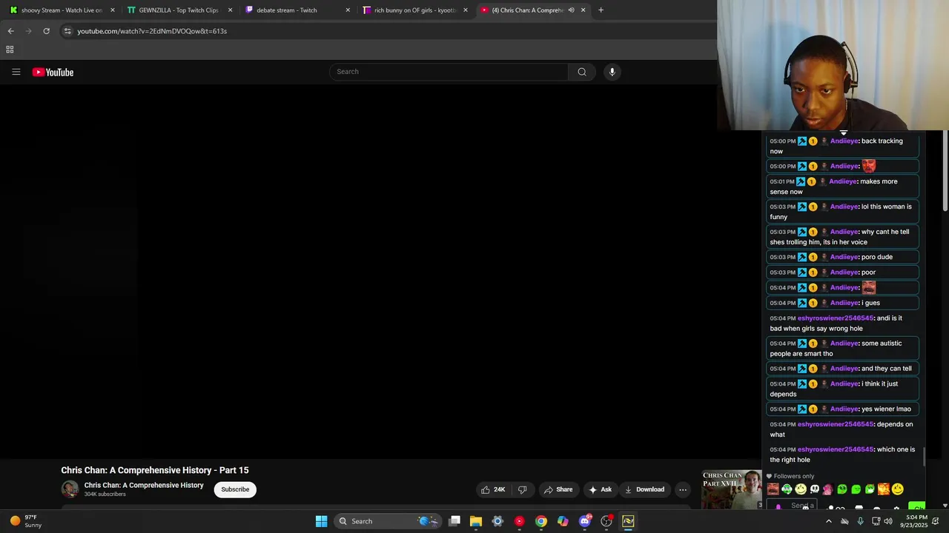Download the video

644,489
